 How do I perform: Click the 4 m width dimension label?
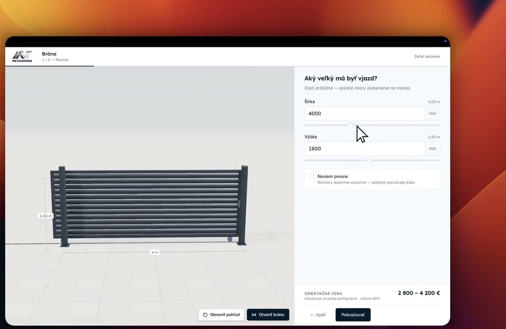click(155, 252)
